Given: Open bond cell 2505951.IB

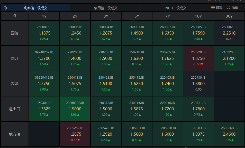Looking at the screenshot, I should 137,134.
